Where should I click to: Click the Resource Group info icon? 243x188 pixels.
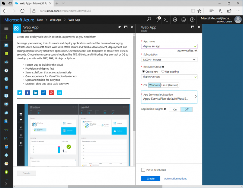click(163, 67)
